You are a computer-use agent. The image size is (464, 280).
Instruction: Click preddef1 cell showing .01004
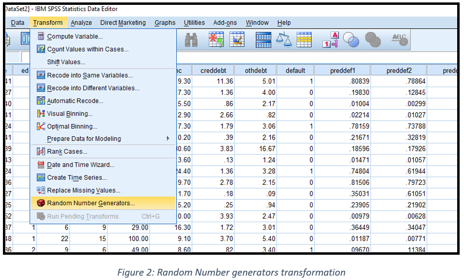(342, 104)
